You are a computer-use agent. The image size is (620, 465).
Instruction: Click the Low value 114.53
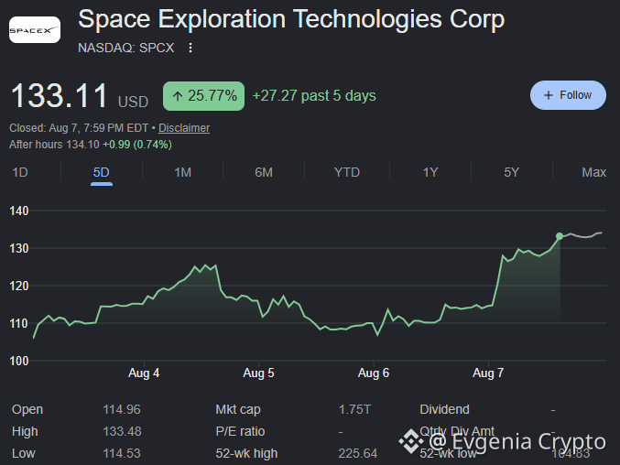tap(122, 453)
